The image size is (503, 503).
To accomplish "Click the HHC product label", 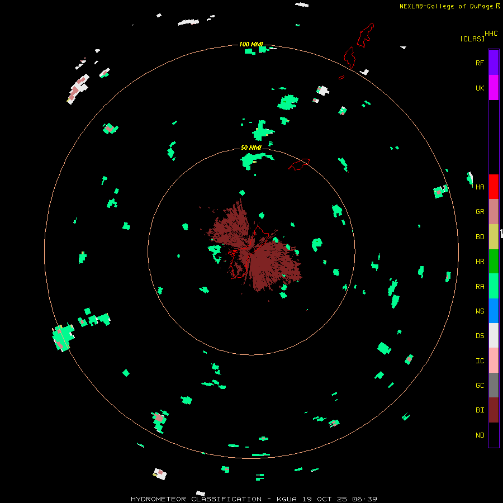I will tap(491, 34).
